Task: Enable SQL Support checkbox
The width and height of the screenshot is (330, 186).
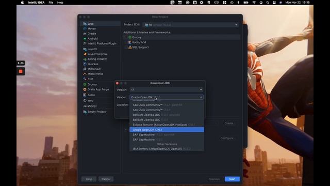Action: (x=126, y=47)
